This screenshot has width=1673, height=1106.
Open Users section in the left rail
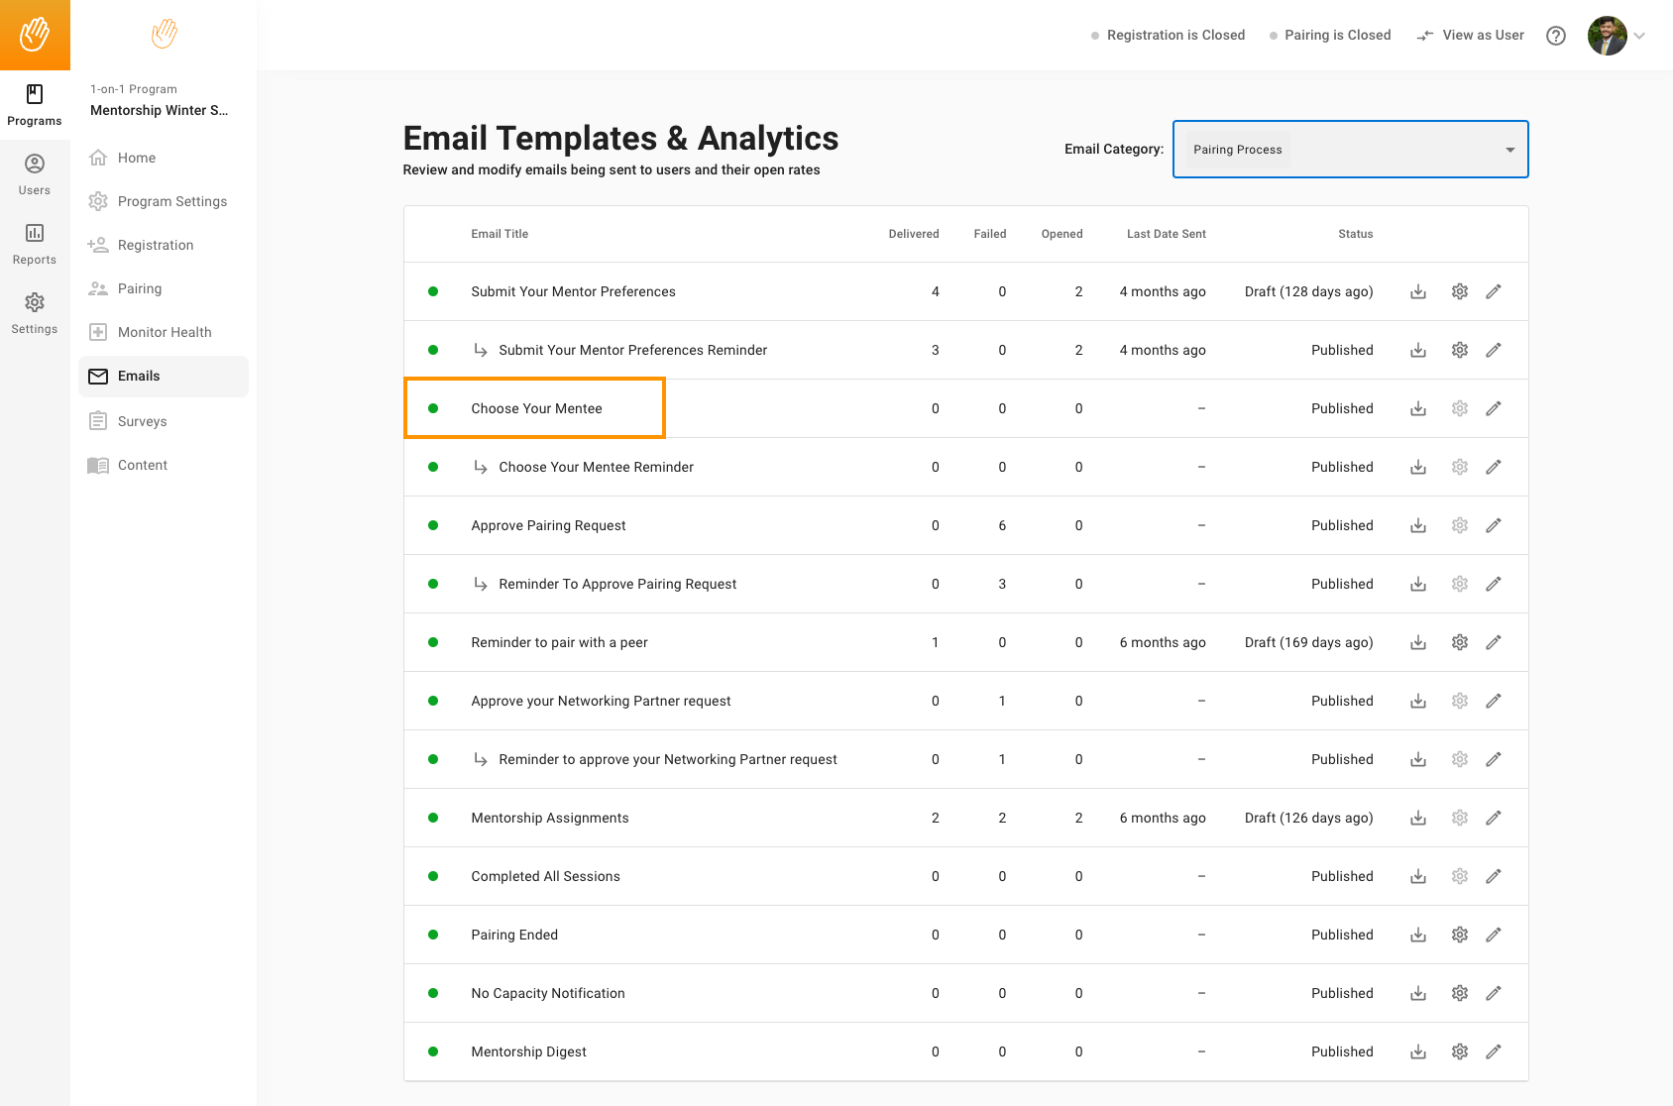(35, 173)
